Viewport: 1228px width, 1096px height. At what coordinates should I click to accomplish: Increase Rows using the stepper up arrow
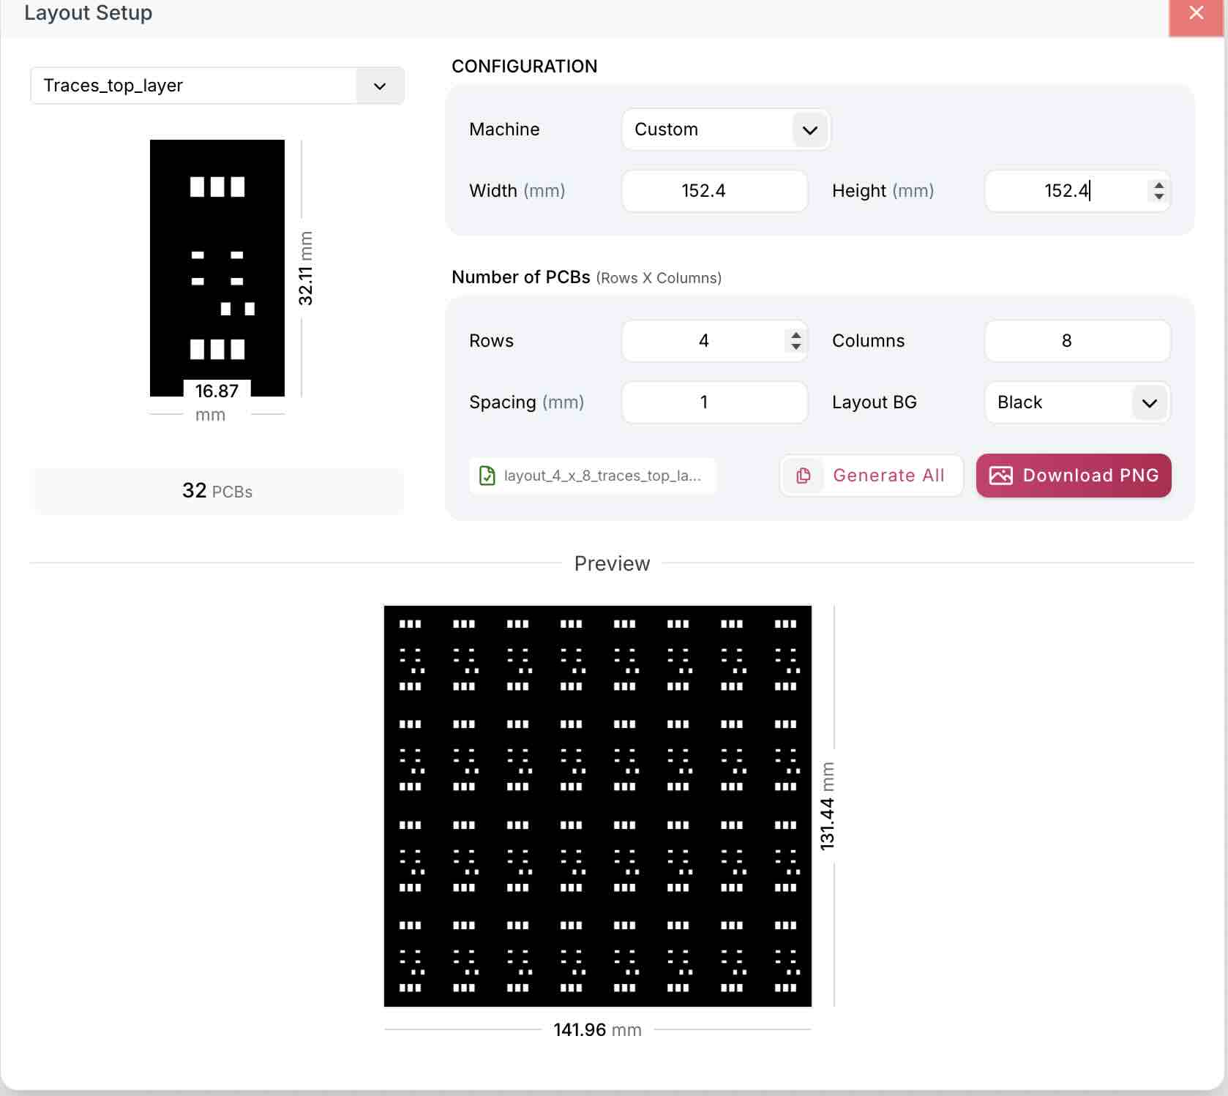coord(795,334)
